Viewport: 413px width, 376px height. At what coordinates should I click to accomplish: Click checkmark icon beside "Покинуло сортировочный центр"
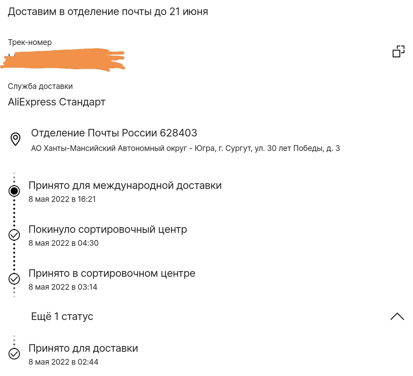click(x=14, y=235)
